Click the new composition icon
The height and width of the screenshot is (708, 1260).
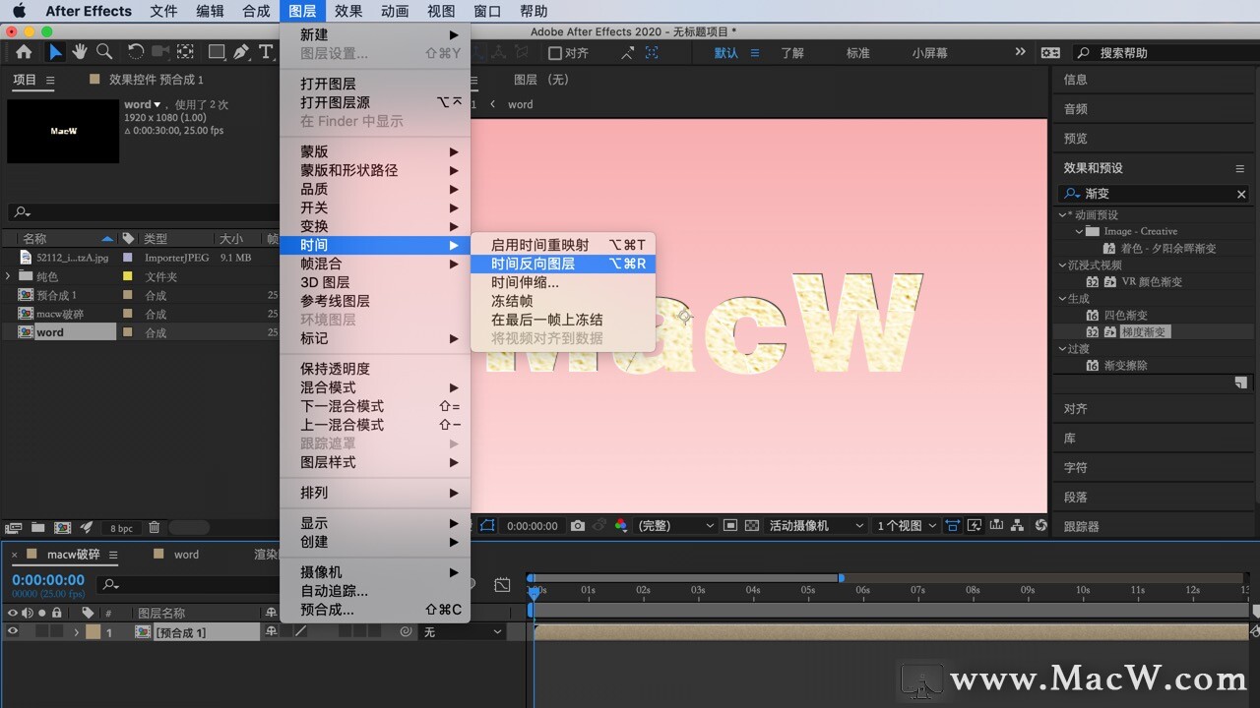[x=62, y=528]
